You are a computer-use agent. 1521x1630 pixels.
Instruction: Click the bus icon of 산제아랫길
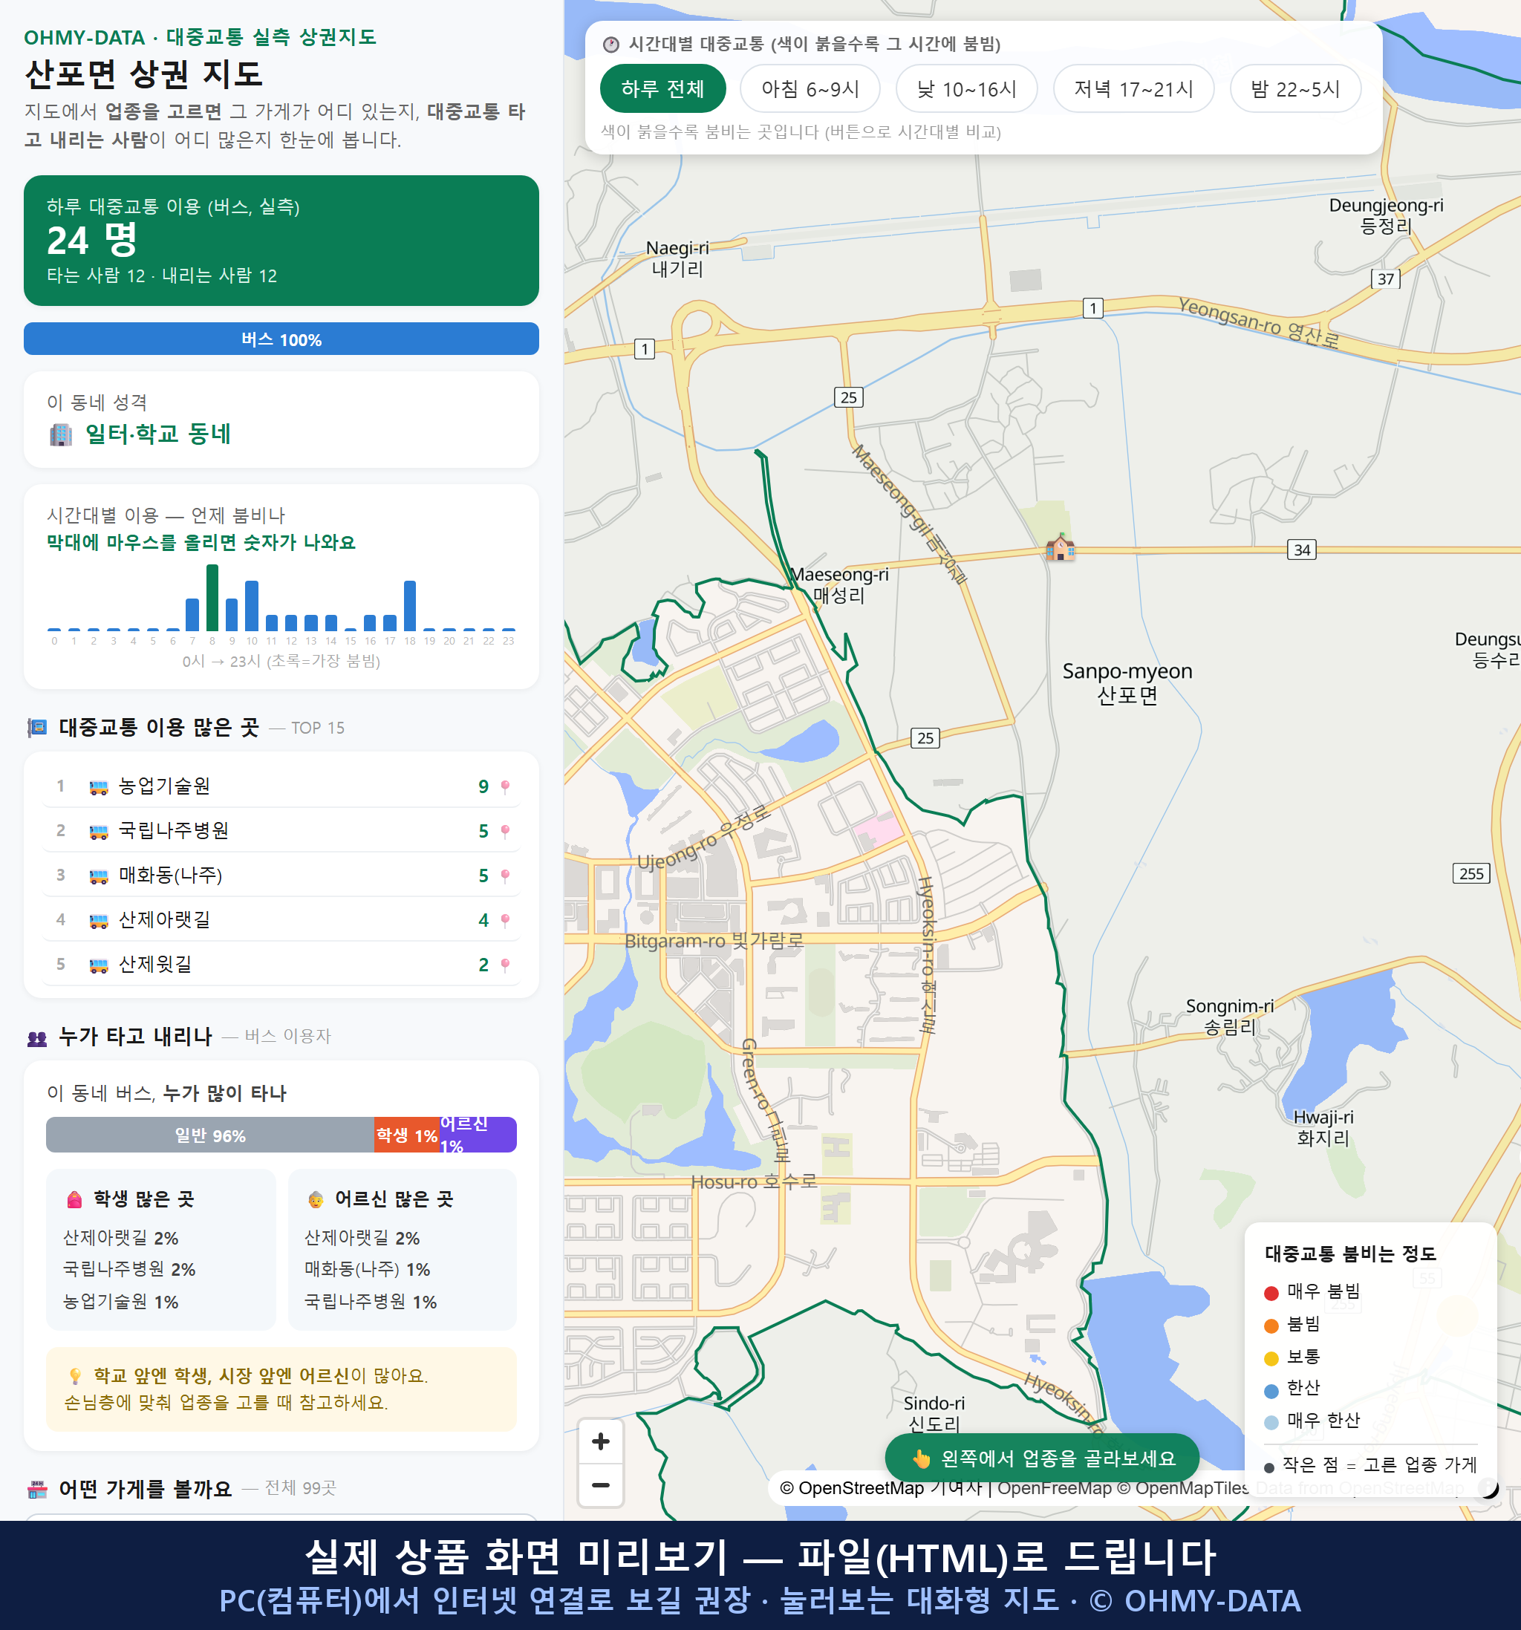(98, 921)
